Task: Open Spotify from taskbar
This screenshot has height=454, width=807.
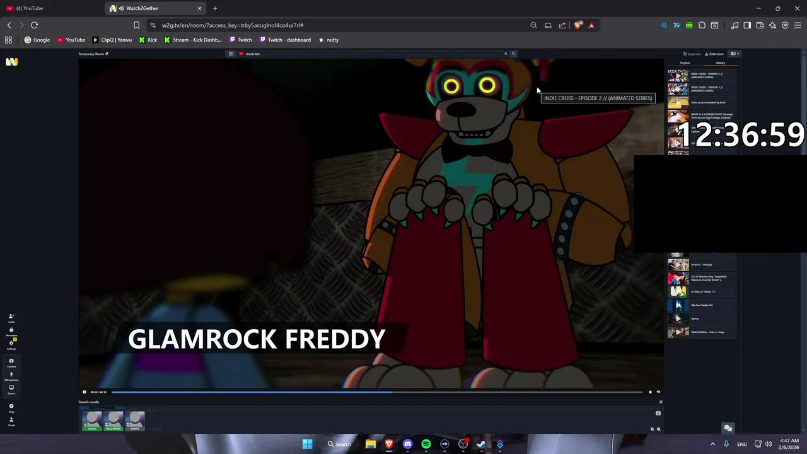Action: pos(426,444)
